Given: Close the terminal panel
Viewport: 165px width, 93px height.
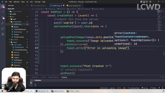Looking at the screenshot, I should coord(163,77).
